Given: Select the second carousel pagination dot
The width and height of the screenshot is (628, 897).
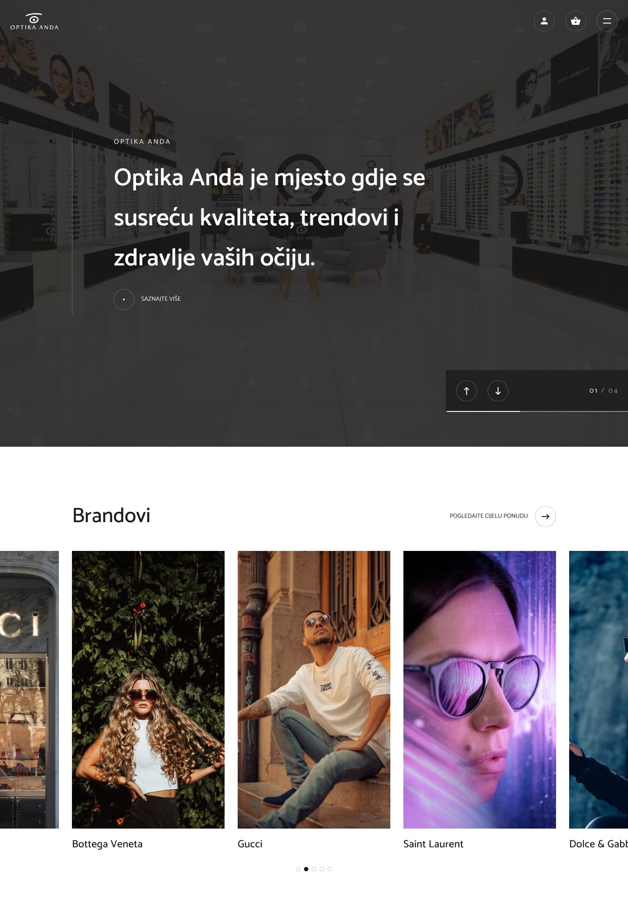Looking at the screenshot, I should point(306,869).
